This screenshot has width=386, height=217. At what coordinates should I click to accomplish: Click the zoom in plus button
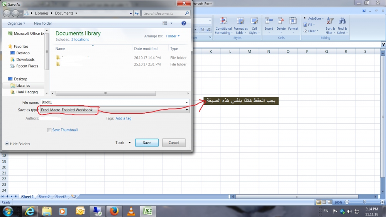382,202
